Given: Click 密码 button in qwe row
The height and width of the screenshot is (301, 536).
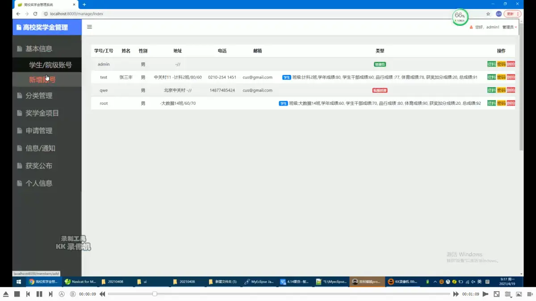Looking at the screenshot, I should click(501, 90).
